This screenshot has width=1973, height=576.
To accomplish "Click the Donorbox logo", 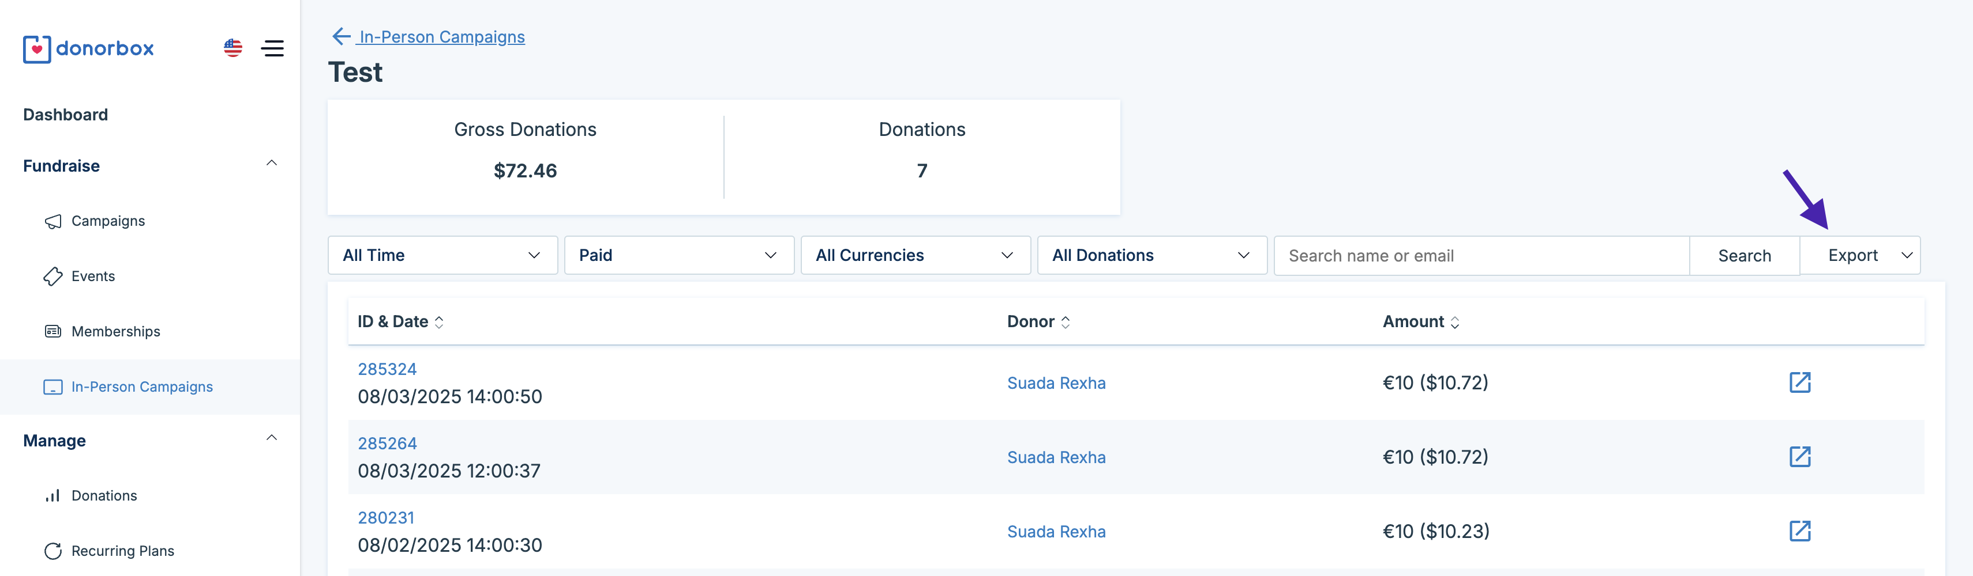I will click(x=88, y=49).
